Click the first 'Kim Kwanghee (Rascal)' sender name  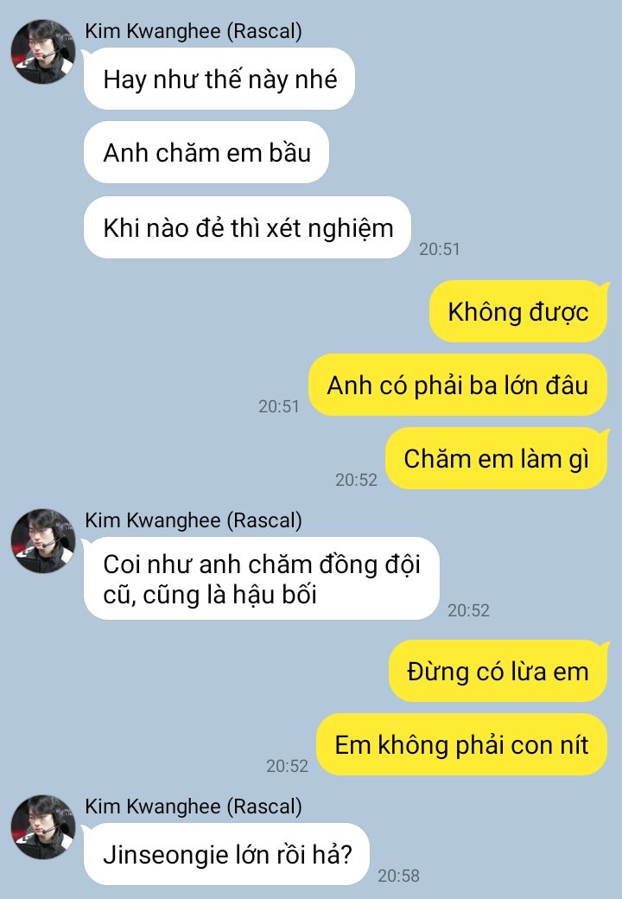pos(194,31)
